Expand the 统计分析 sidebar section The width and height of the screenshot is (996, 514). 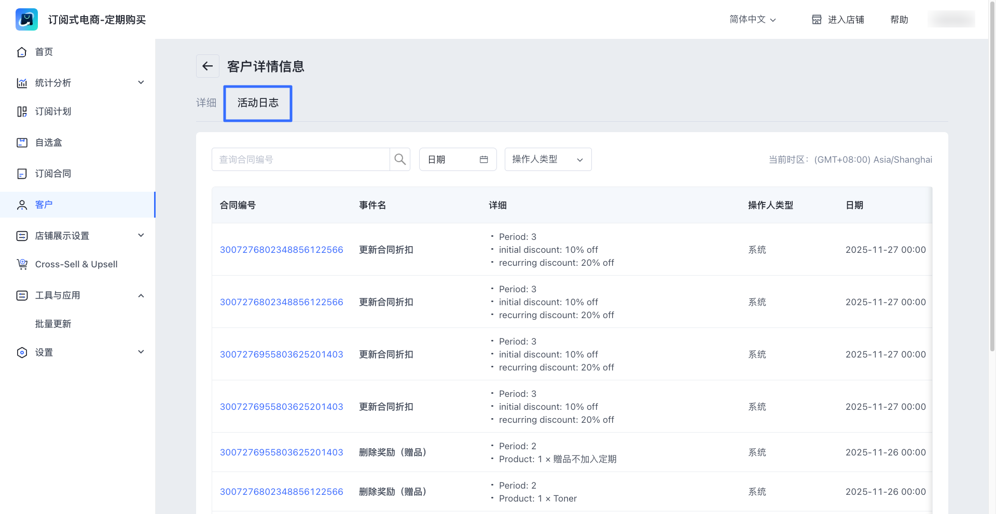[x=141, y=83]
